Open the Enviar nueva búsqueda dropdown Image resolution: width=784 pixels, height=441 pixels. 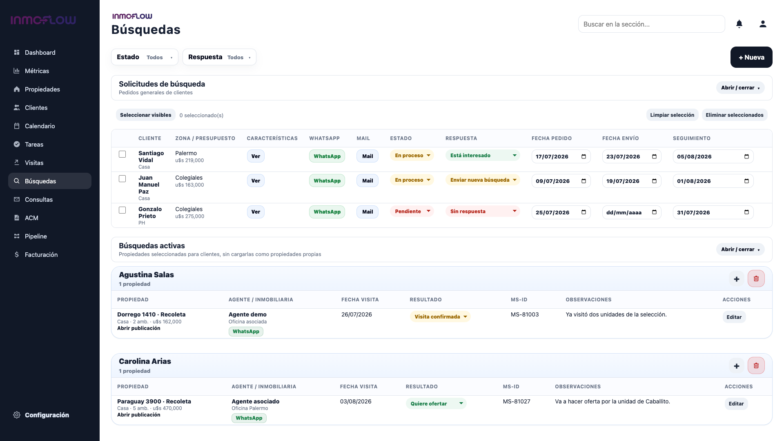click(x=483, y=180)
